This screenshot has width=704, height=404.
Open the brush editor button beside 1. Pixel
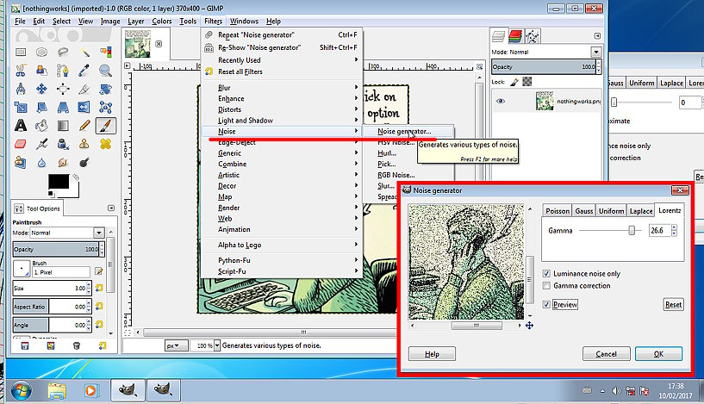point(99,271)
